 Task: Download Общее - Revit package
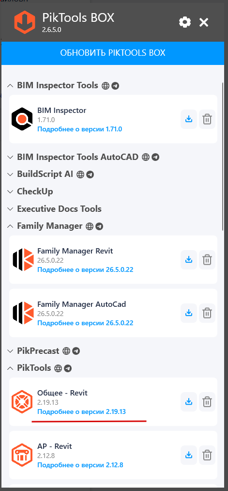[x=189, y=401]
